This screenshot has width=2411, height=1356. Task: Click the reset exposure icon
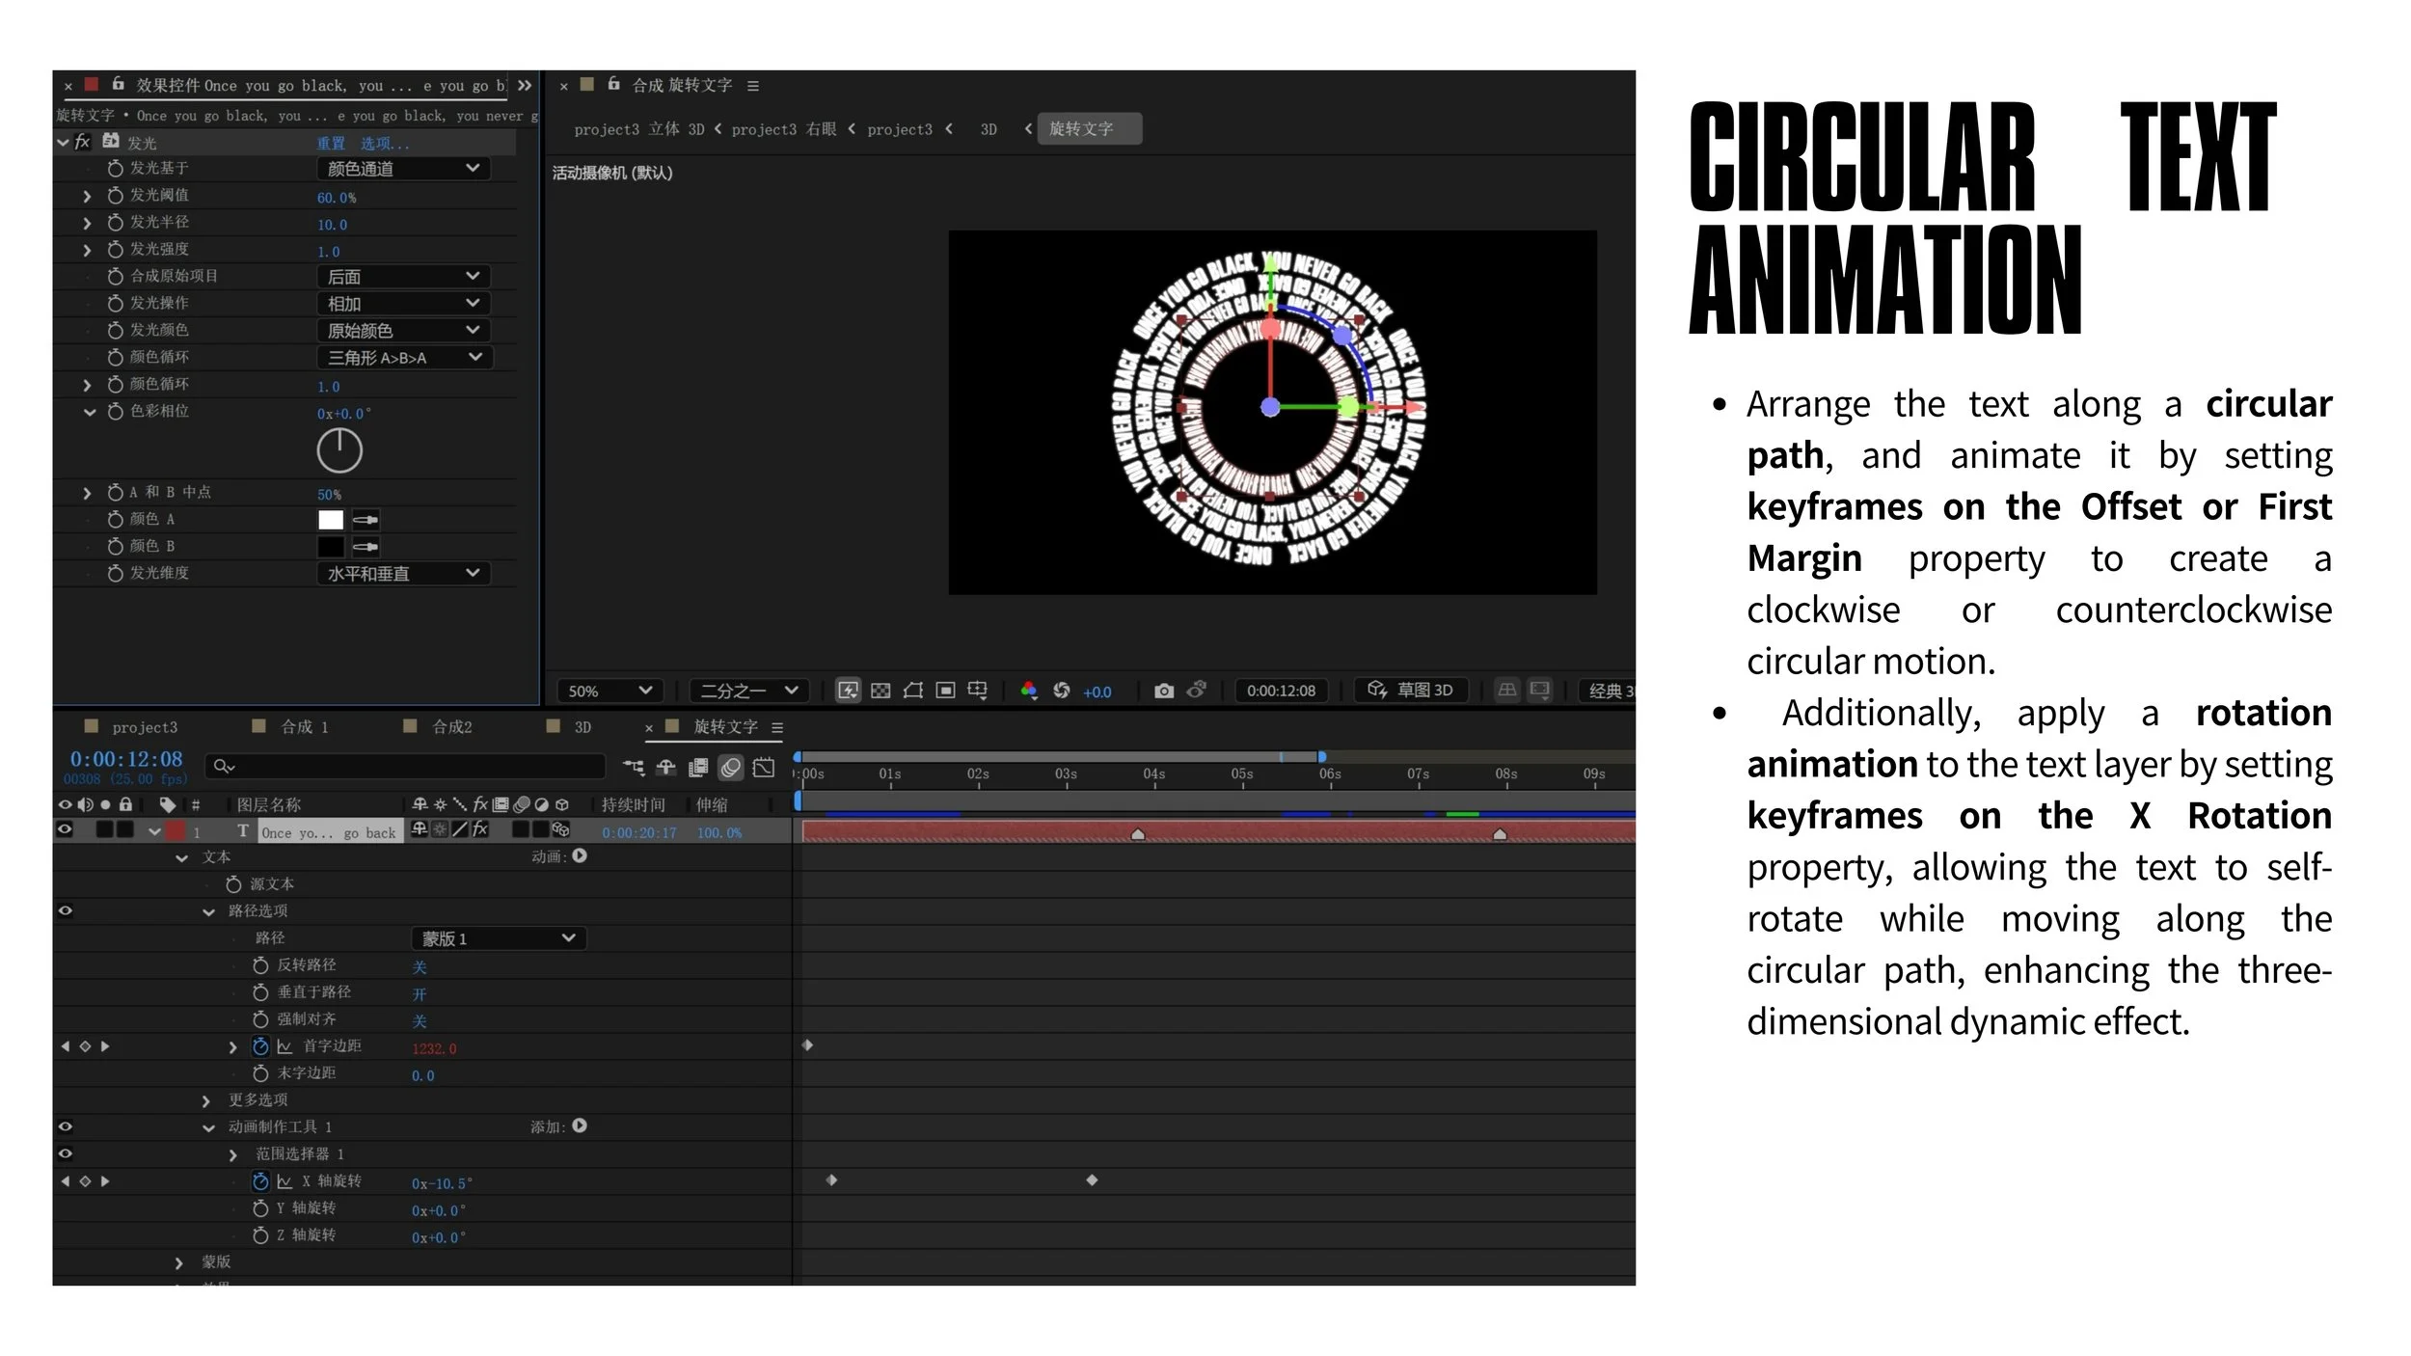point(1061,691)
